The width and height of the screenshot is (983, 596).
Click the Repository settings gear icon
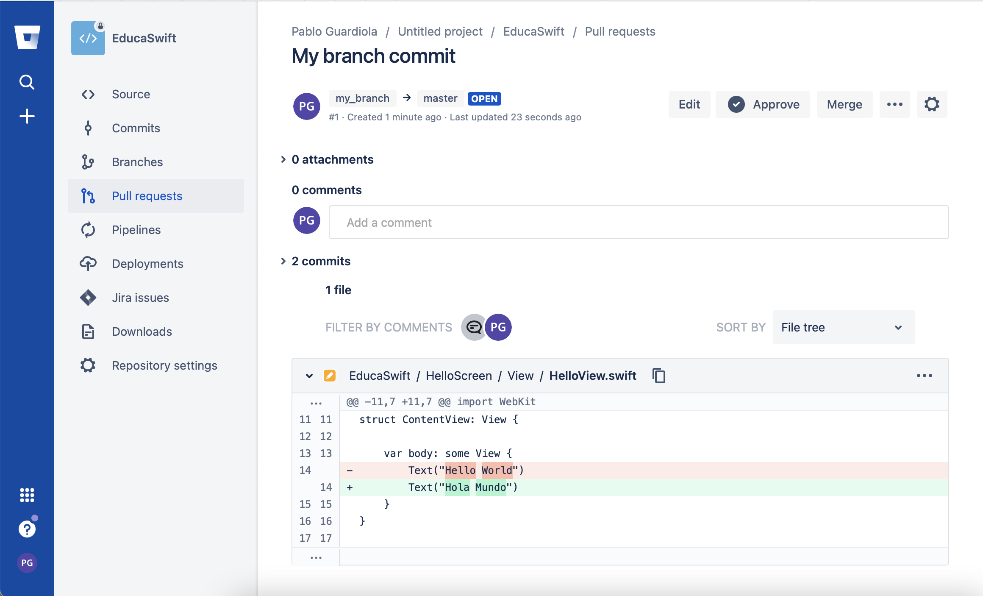pos(88,365)
